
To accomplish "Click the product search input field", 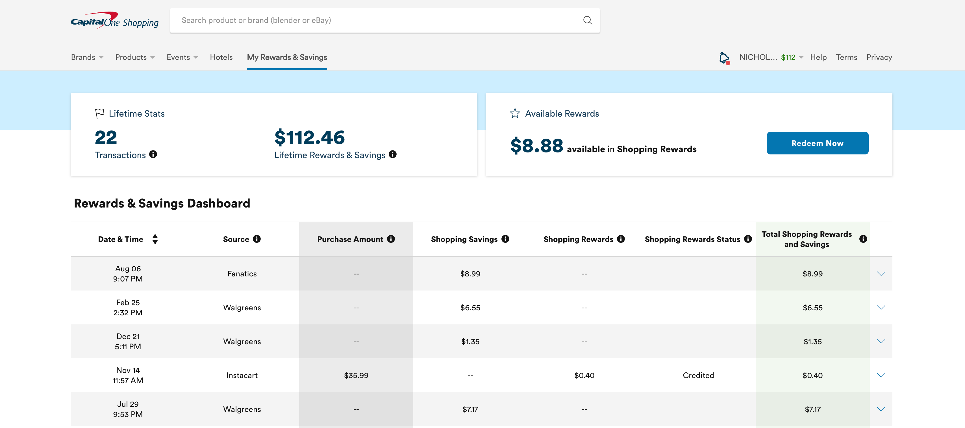I will click(x=375, y=20).
